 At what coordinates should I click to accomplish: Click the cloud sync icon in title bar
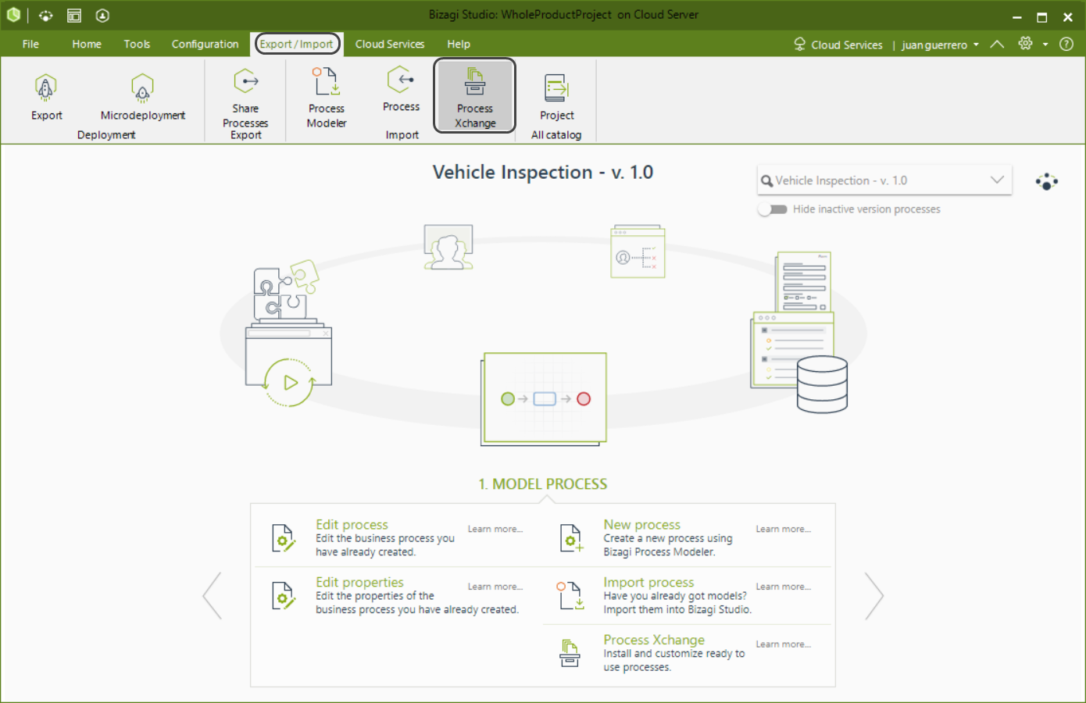tap(46, 16)
